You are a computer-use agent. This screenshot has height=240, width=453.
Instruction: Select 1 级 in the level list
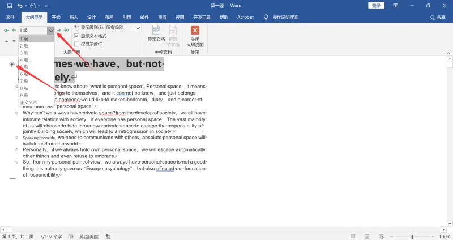point(36,38)
